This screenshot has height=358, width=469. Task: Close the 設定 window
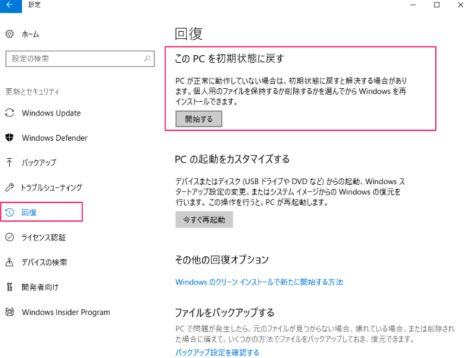[x=461, y=5]
